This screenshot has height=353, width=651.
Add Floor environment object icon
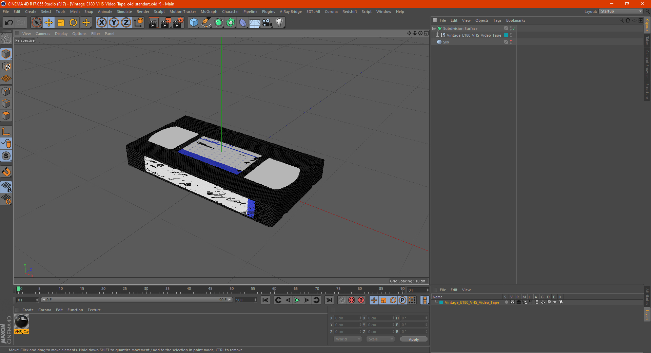coord(255,23)
